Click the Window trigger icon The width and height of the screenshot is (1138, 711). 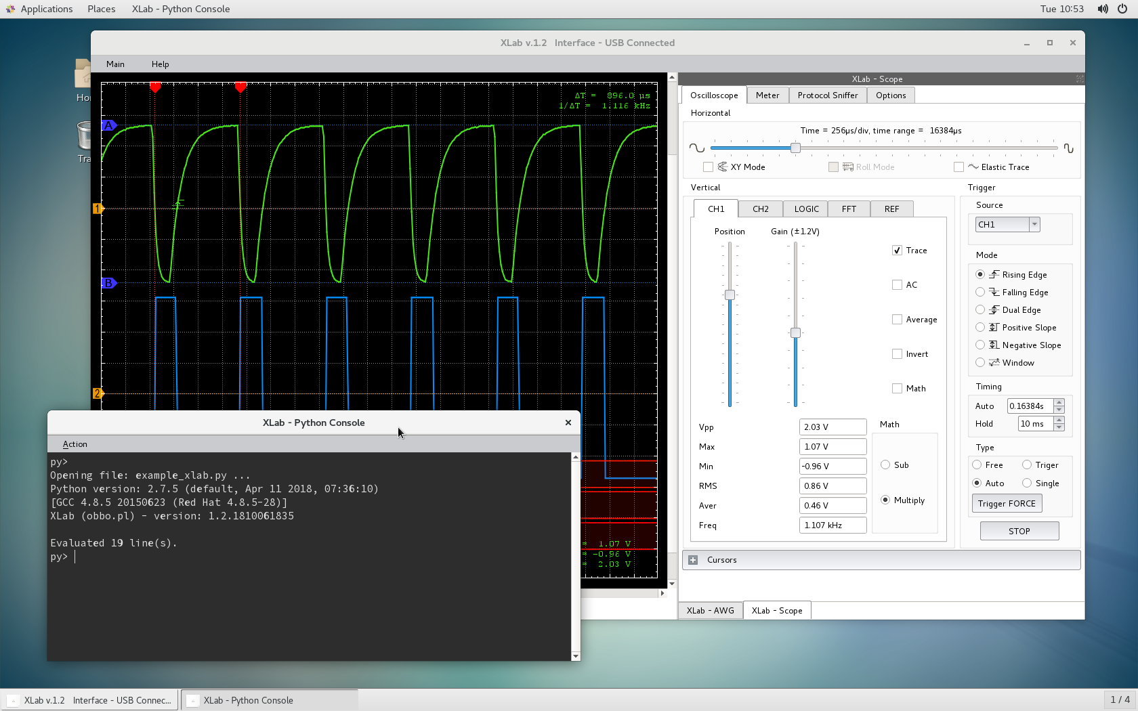tap(994, 362)
